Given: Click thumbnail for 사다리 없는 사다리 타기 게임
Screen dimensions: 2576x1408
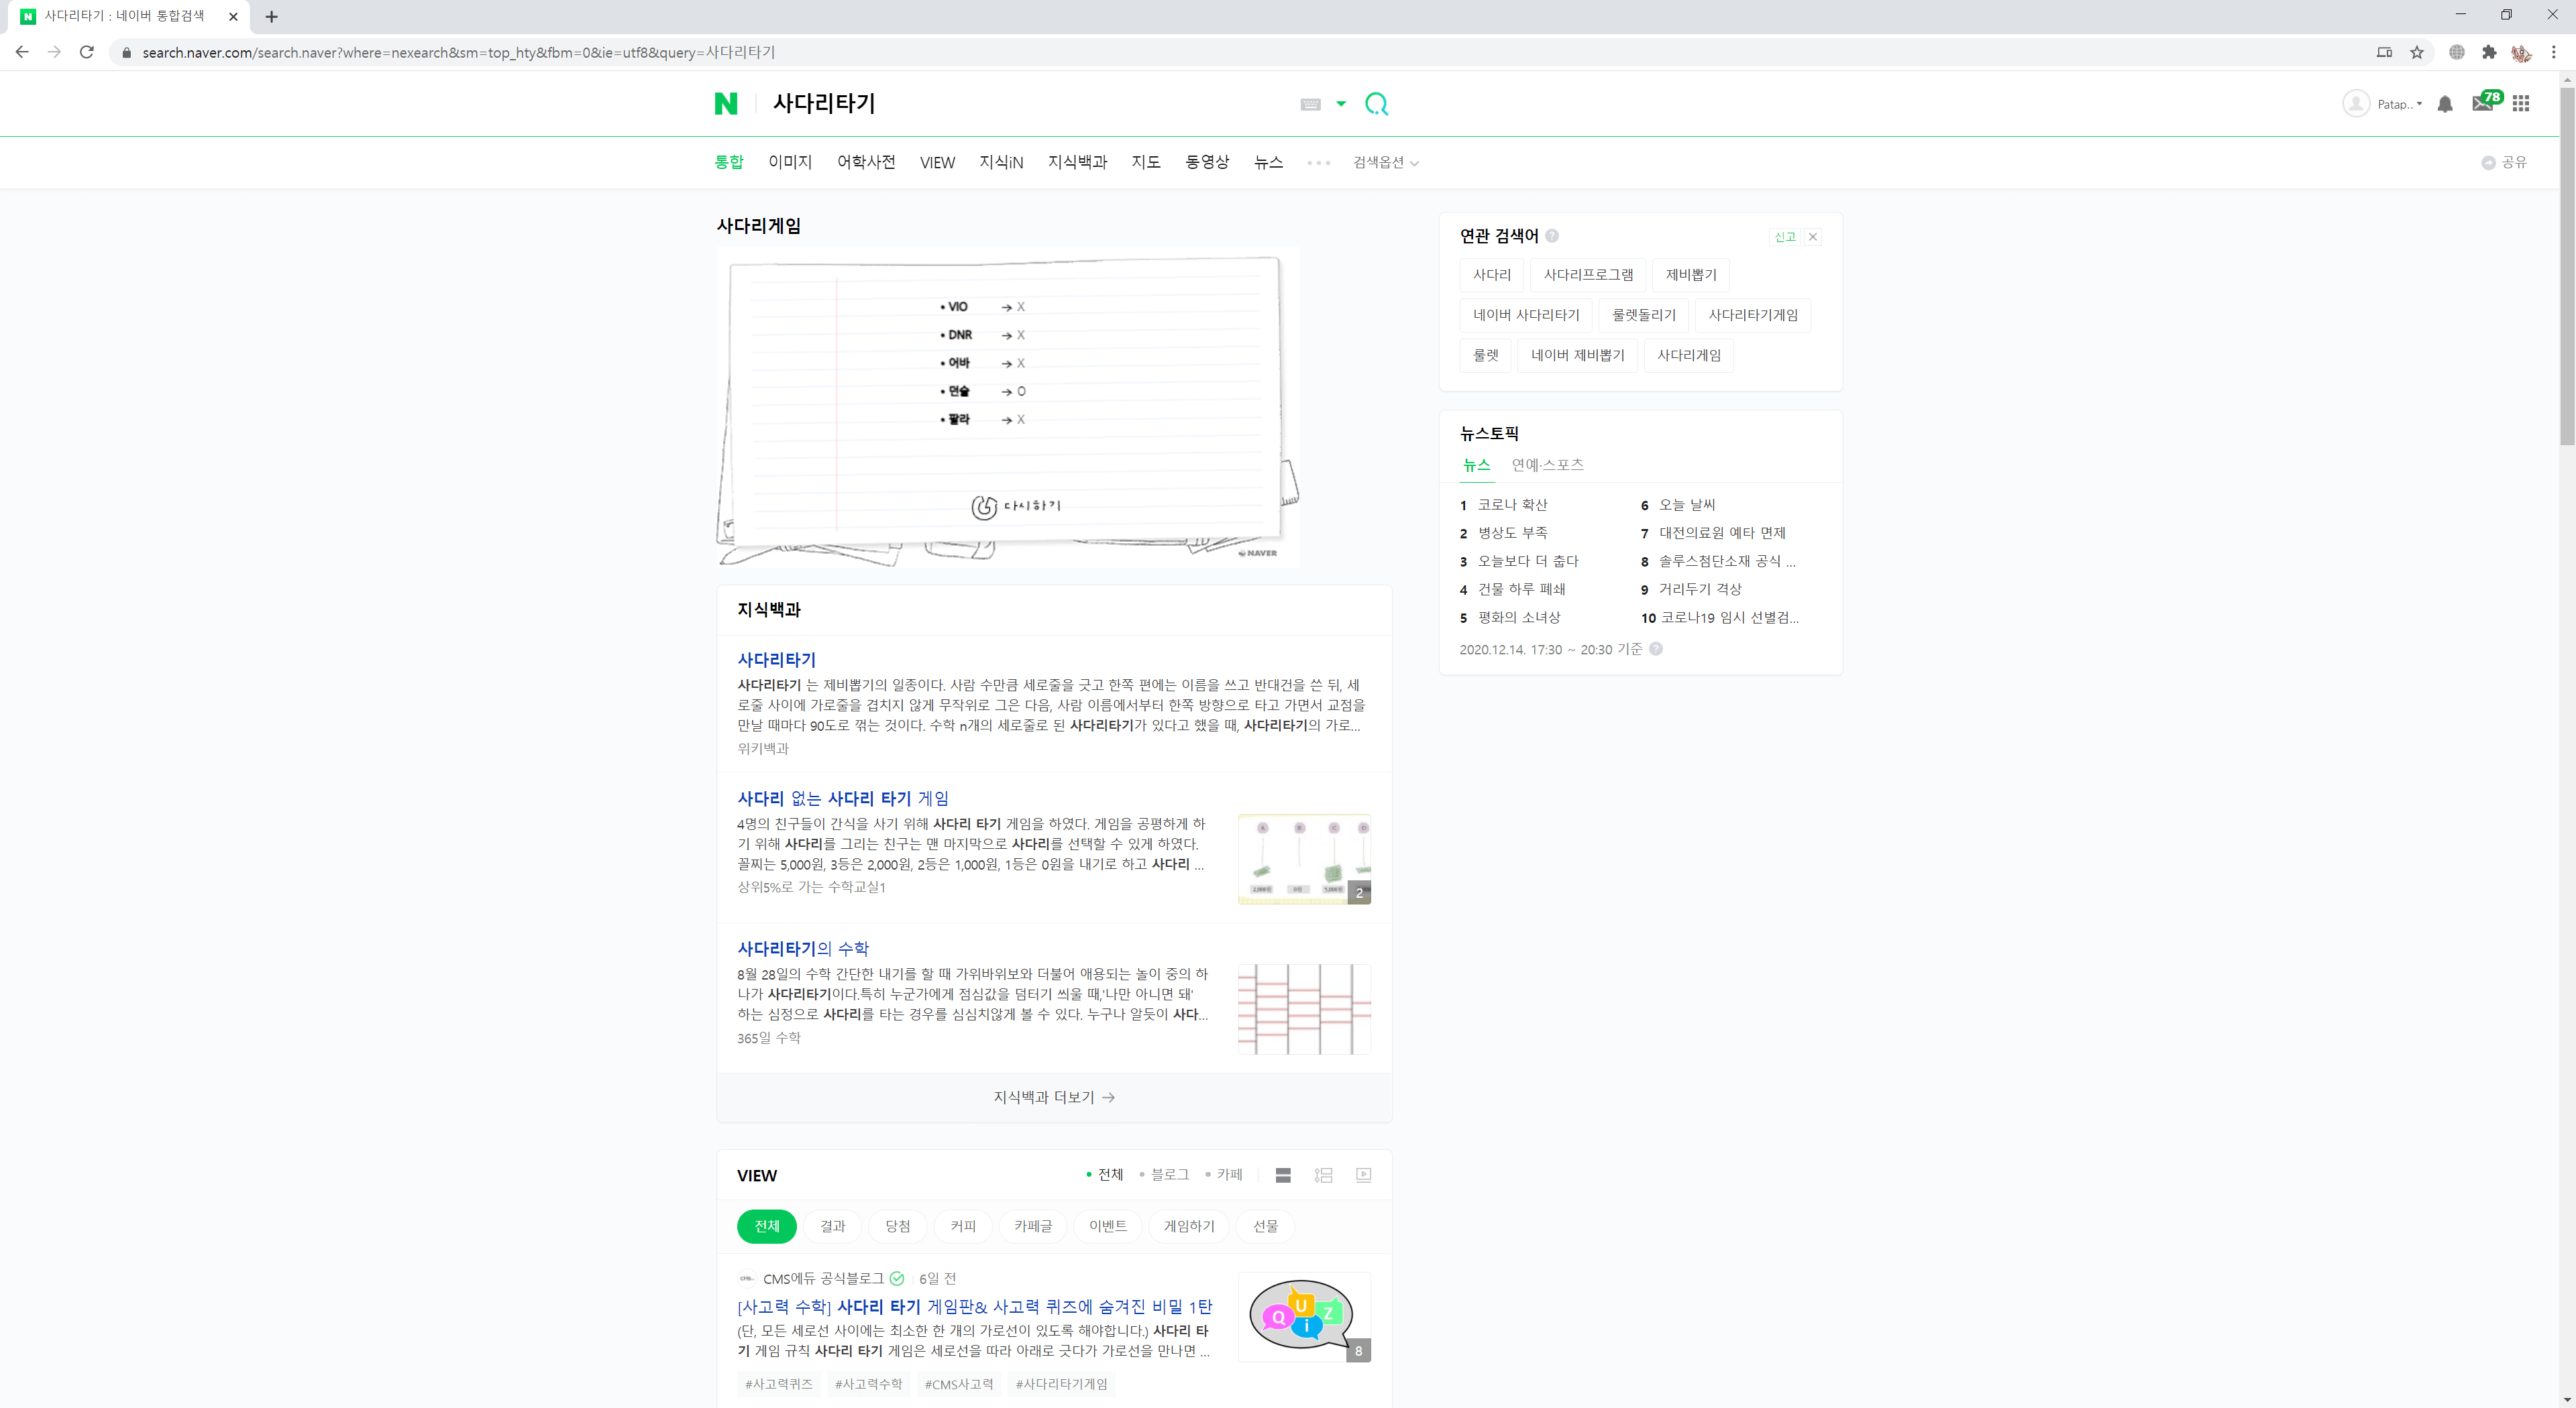Looking at the screenshot, I should pyautogui.click(x=1304, y=858).
